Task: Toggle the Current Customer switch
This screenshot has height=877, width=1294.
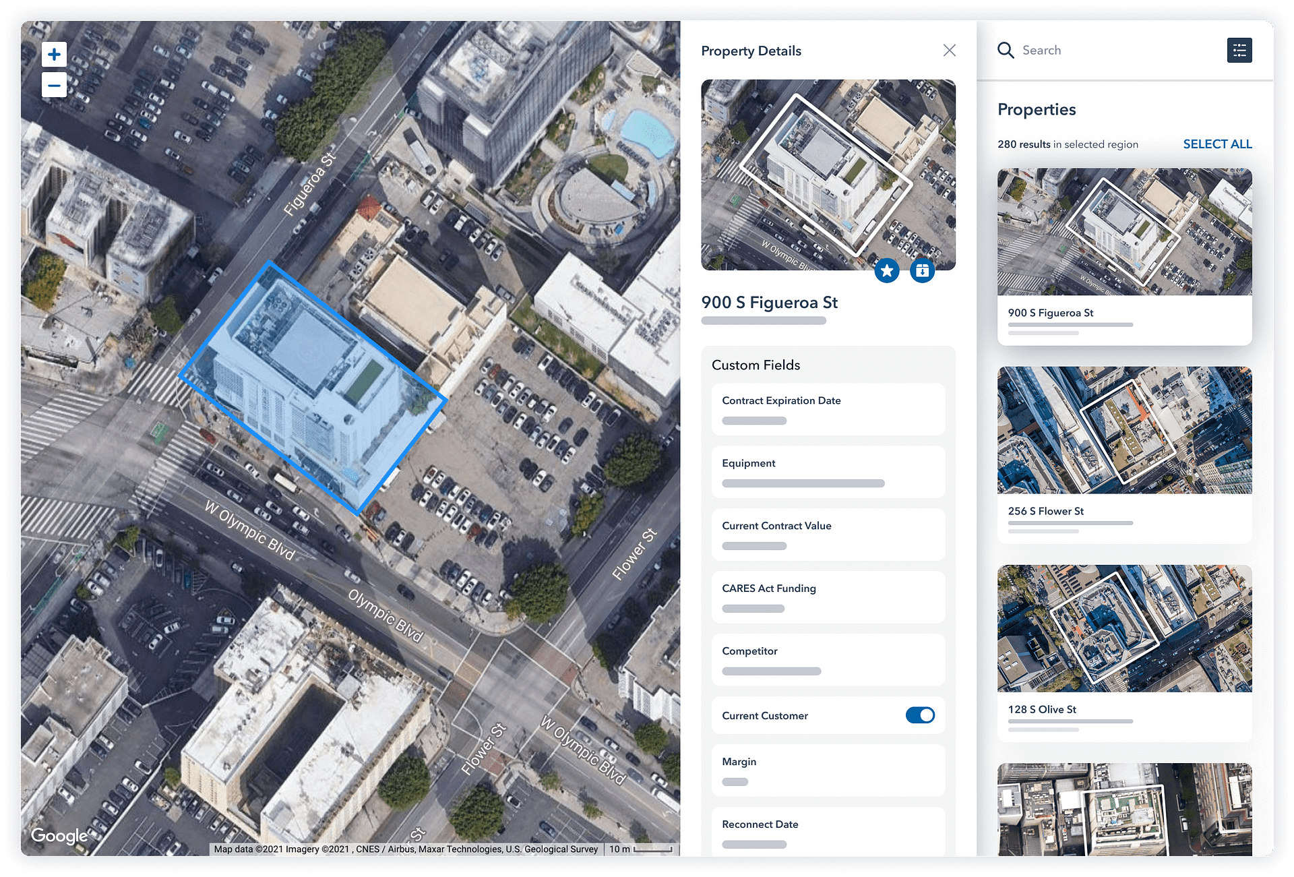Action: coord(920,715)
